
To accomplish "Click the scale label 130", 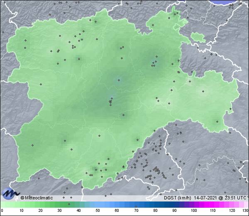I will tap(246, 211).
